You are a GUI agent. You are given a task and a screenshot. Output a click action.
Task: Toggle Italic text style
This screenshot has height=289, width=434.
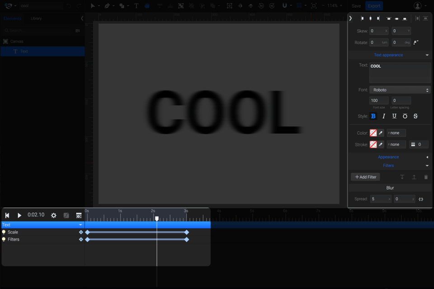pos(384,116)
